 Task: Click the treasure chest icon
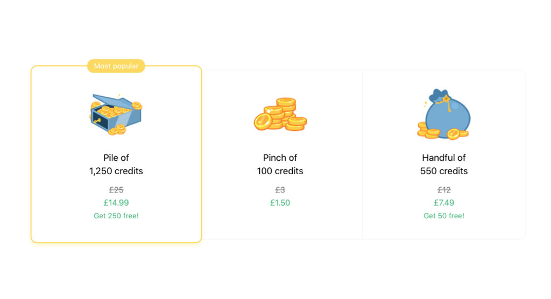[x=116, y=114]
